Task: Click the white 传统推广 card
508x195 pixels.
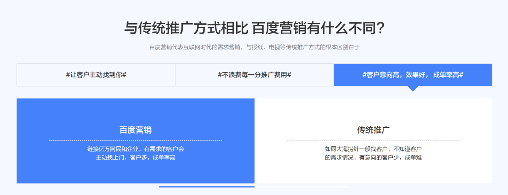Action: (x=373, y=141)
